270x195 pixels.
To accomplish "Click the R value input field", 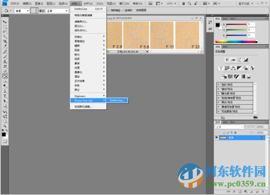I will pos(251,24).
